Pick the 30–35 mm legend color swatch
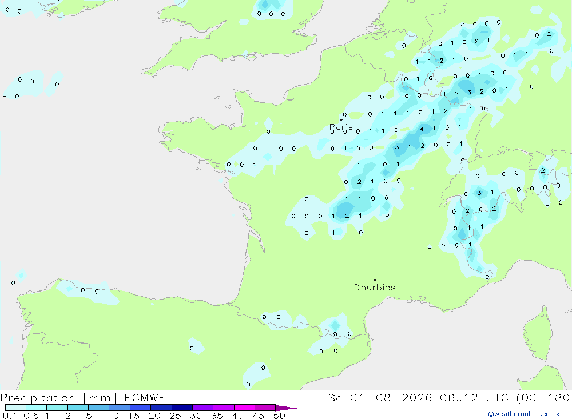The height and width of the screenshot is (419, 572). [203, 408]
